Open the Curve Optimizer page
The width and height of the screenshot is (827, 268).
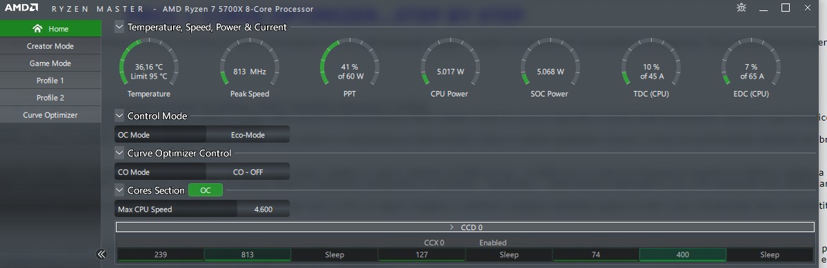50,115
